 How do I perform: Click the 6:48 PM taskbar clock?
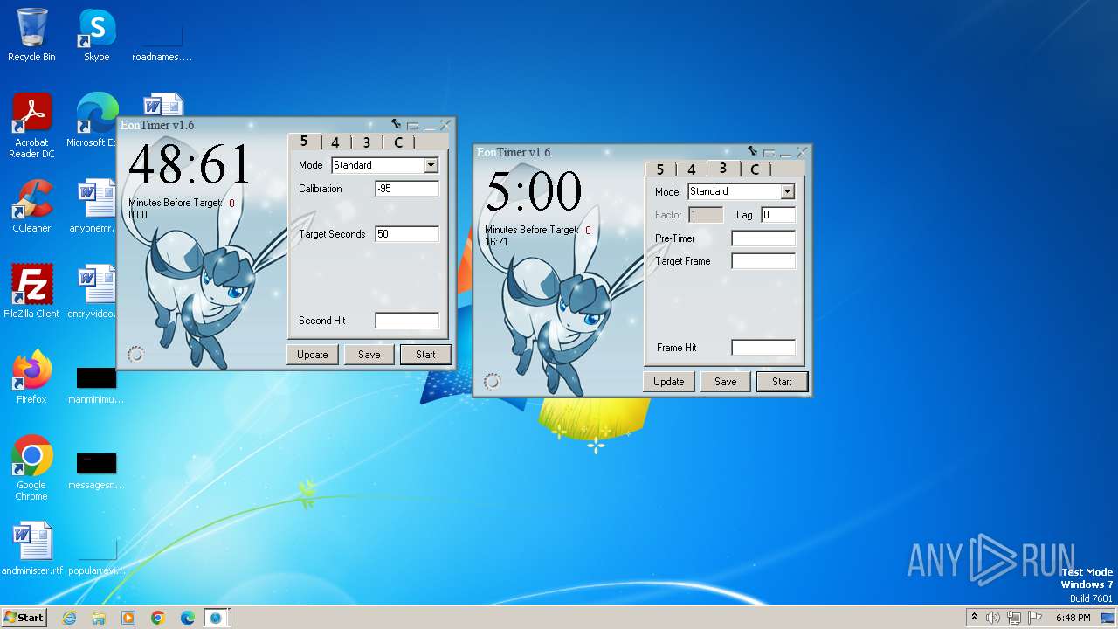[x=1073, y=618]
